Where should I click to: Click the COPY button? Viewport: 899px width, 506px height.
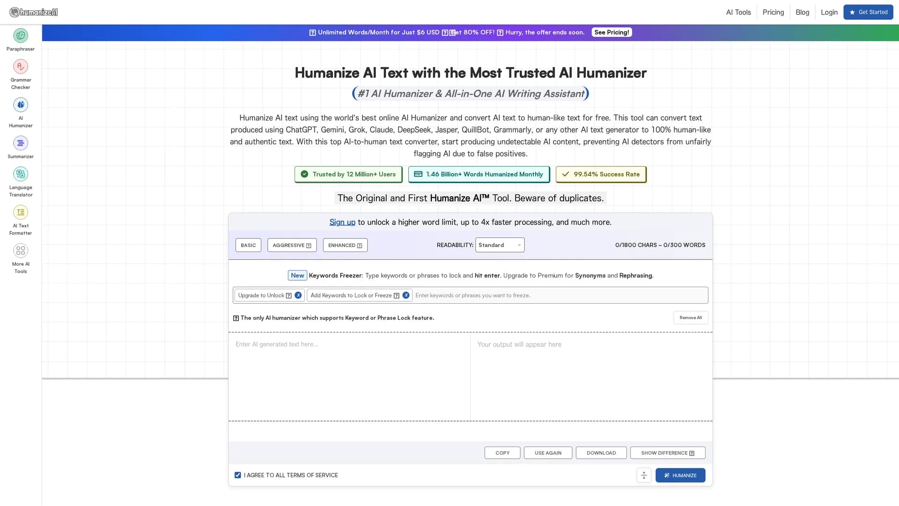click(502, 453)
